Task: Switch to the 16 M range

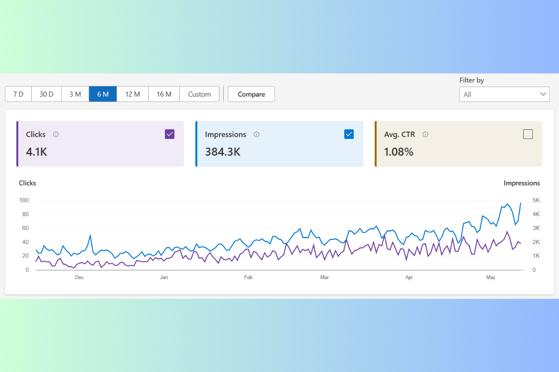Action: coord(164,94)
